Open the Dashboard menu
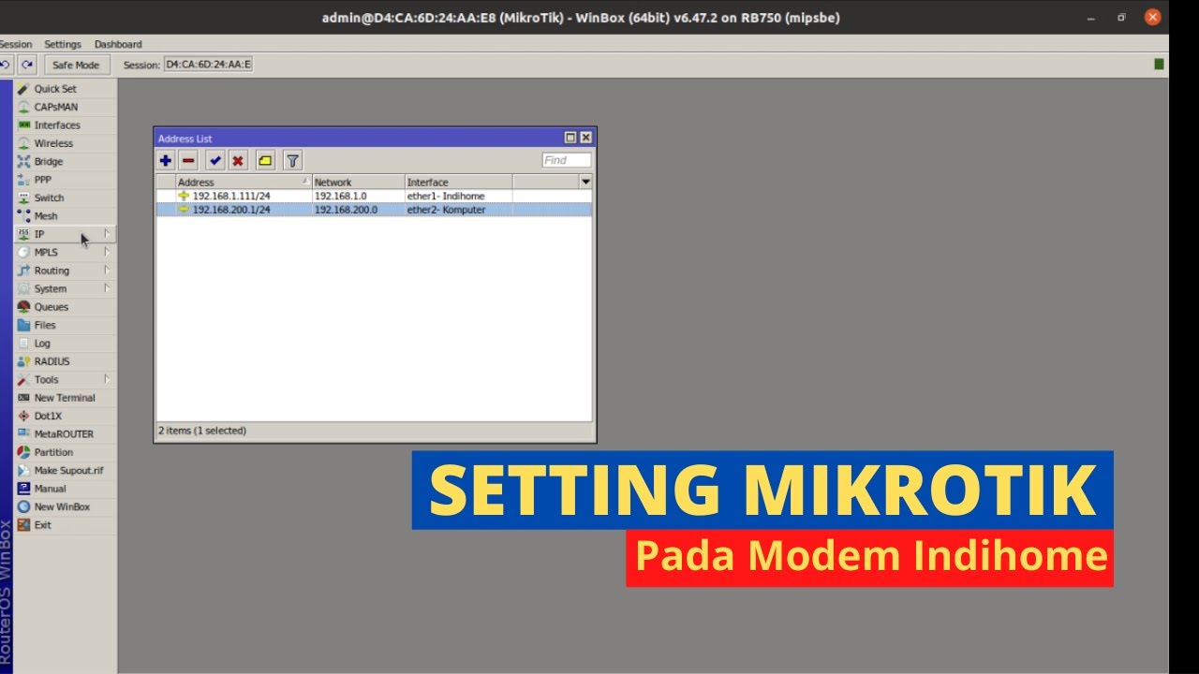 pyautogui.click(x=118, y=44)
